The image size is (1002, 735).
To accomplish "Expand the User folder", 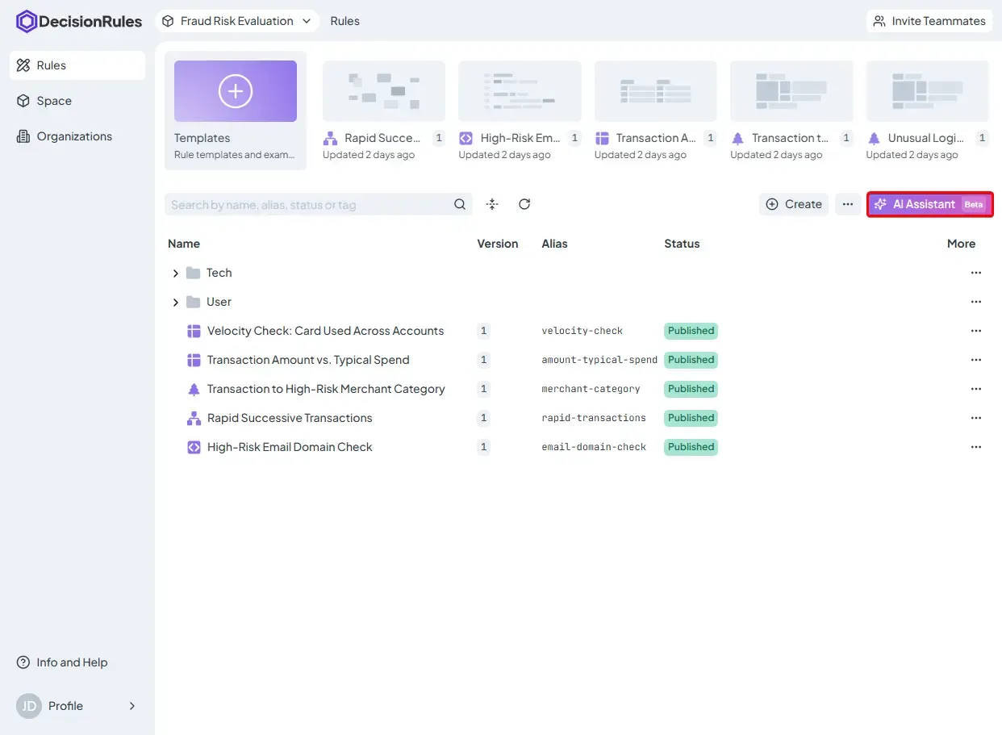I will pos(176,303).
